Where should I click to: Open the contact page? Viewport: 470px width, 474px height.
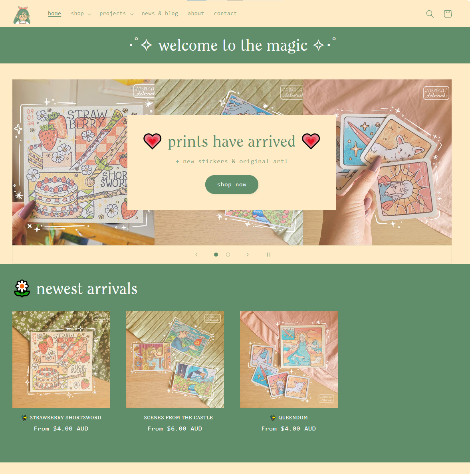(225, 14)
